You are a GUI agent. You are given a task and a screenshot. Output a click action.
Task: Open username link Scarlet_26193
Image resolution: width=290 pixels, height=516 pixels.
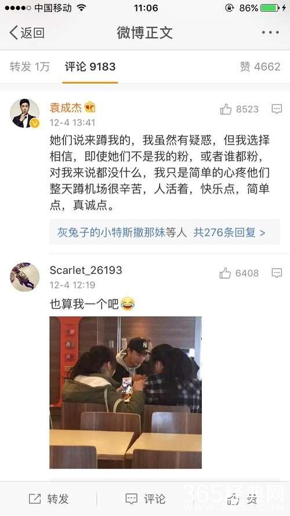coord(86,270)
